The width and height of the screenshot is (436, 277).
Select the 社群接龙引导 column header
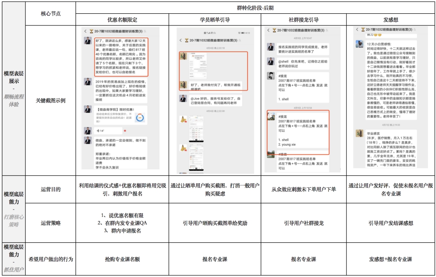pyautogui.click(x=303, y=19)
